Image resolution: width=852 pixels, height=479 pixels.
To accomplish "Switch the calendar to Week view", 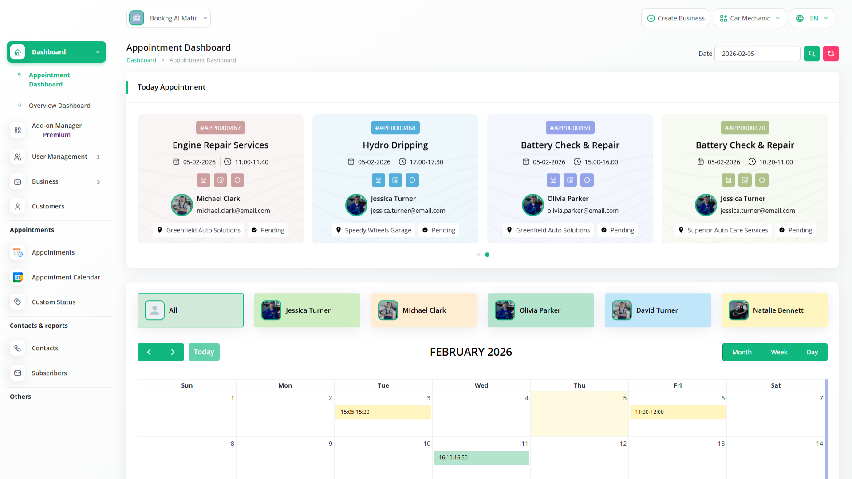I will pos(779,352).
